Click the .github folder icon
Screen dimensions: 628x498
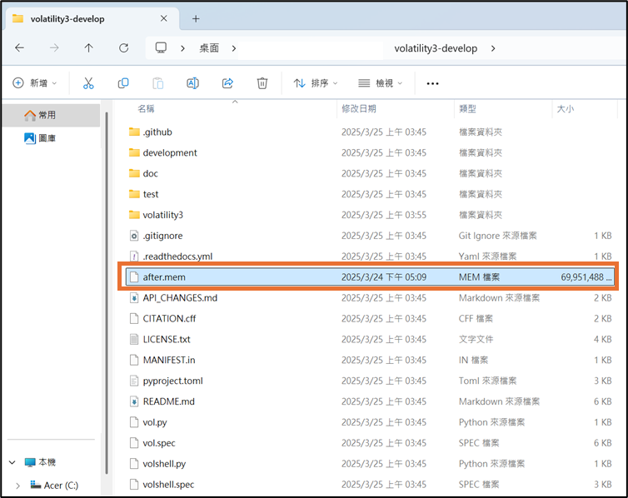click(x=134, y=132)
